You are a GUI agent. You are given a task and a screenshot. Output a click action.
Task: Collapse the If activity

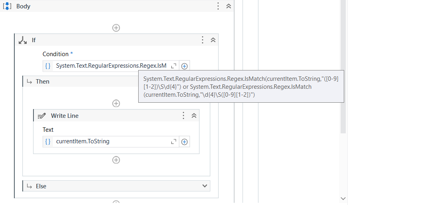213,40
